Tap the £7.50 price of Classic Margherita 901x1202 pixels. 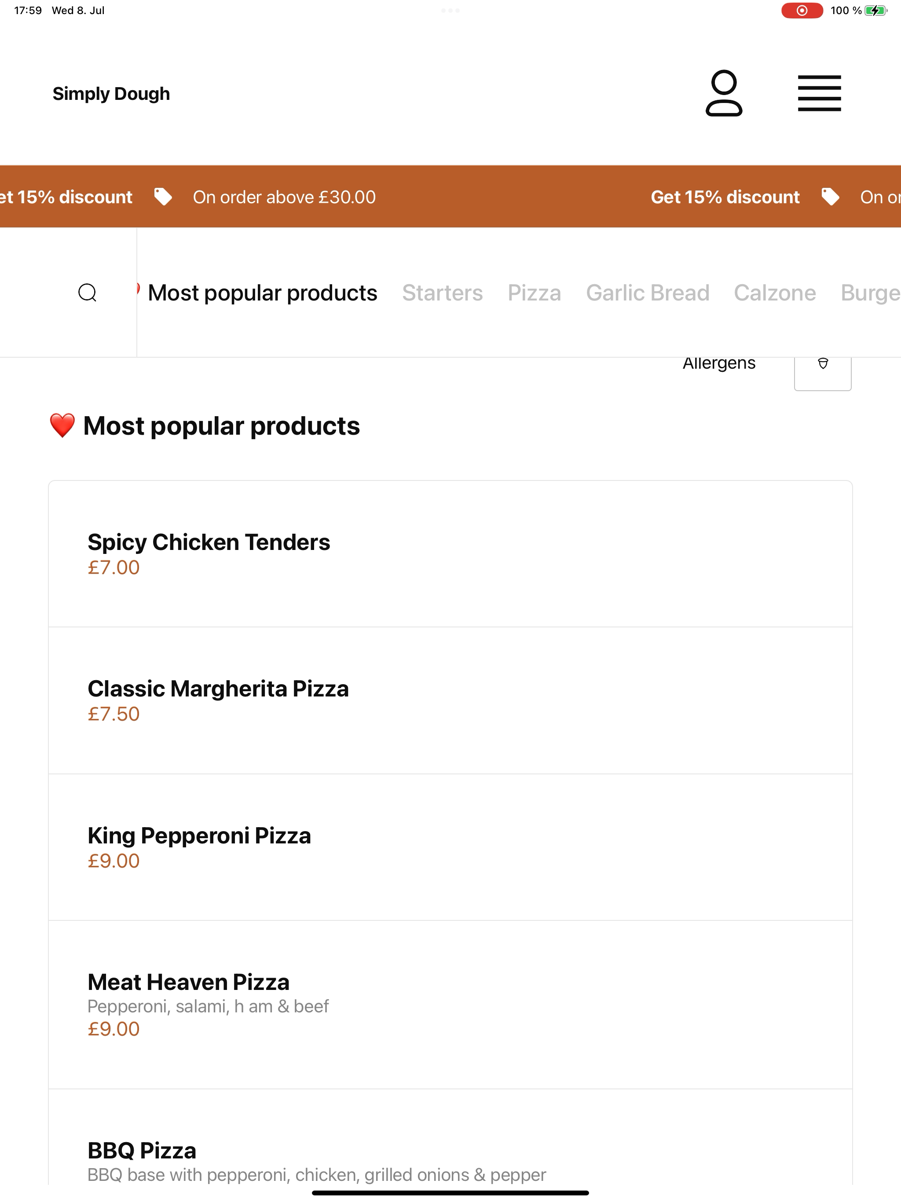point(114,714)
